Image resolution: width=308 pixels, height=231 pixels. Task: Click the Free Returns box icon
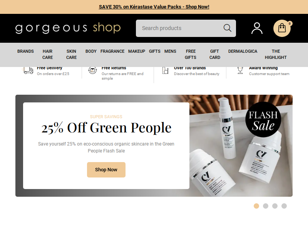(x=92, y=70)
